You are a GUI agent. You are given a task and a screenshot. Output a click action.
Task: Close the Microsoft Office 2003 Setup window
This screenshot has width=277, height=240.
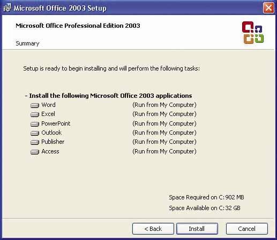[x=268, y=8]
